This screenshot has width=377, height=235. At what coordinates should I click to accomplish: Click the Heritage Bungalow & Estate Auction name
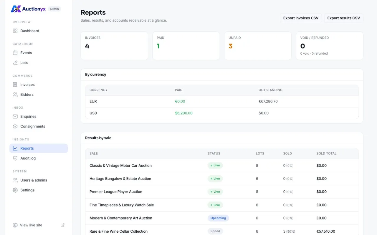[120, 179]
